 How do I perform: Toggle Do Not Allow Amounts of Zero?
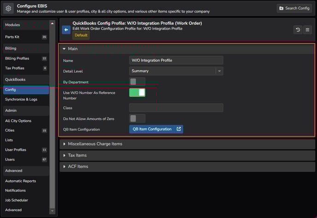point(137,118)
